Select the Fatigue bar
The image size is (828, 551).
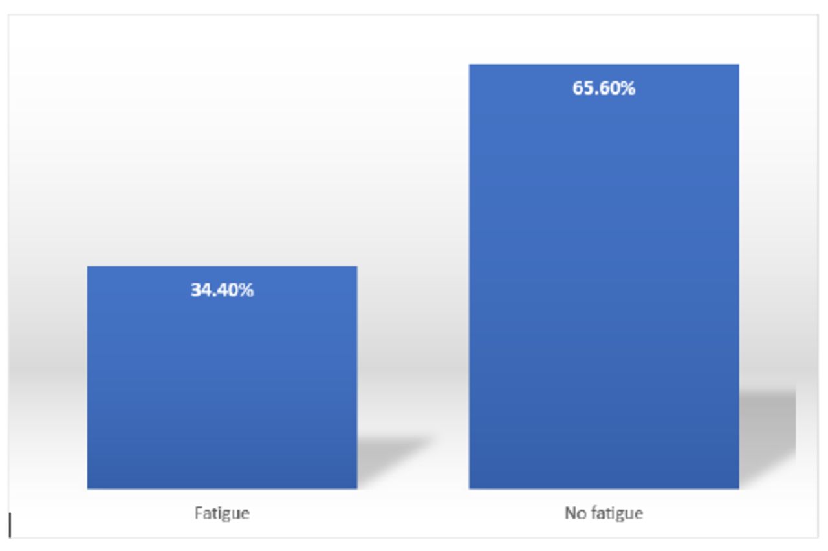222,388
